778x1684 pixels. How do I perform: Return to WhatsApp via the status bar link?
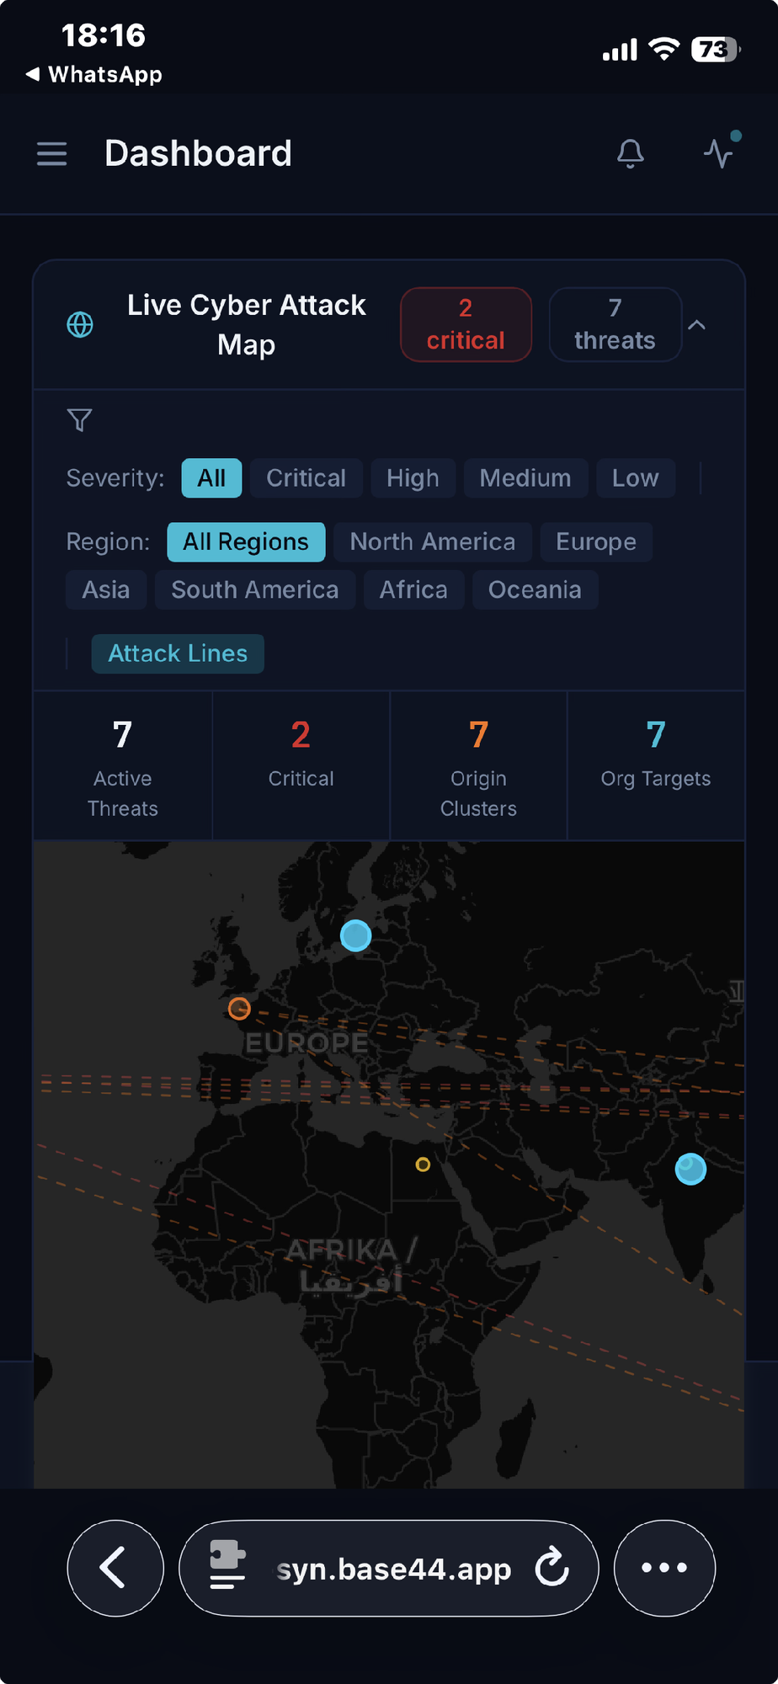(94, 74)
